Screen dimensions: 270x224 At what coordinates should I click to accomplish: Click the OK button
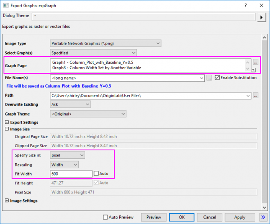(x=181, y=217)
